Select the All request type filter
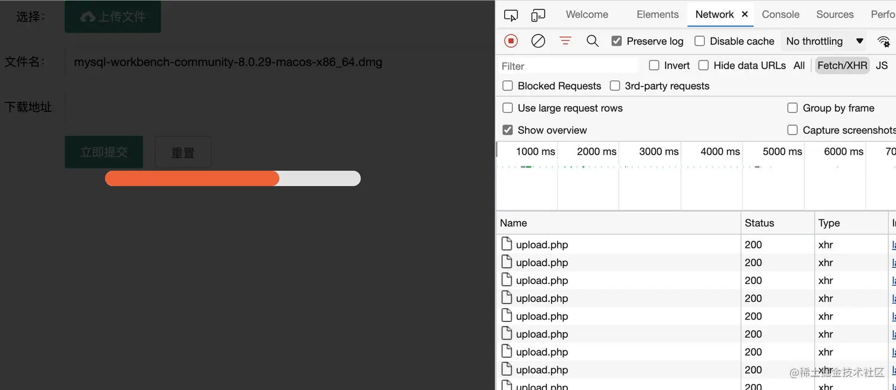896x390 pixels. tap(799, 65)
